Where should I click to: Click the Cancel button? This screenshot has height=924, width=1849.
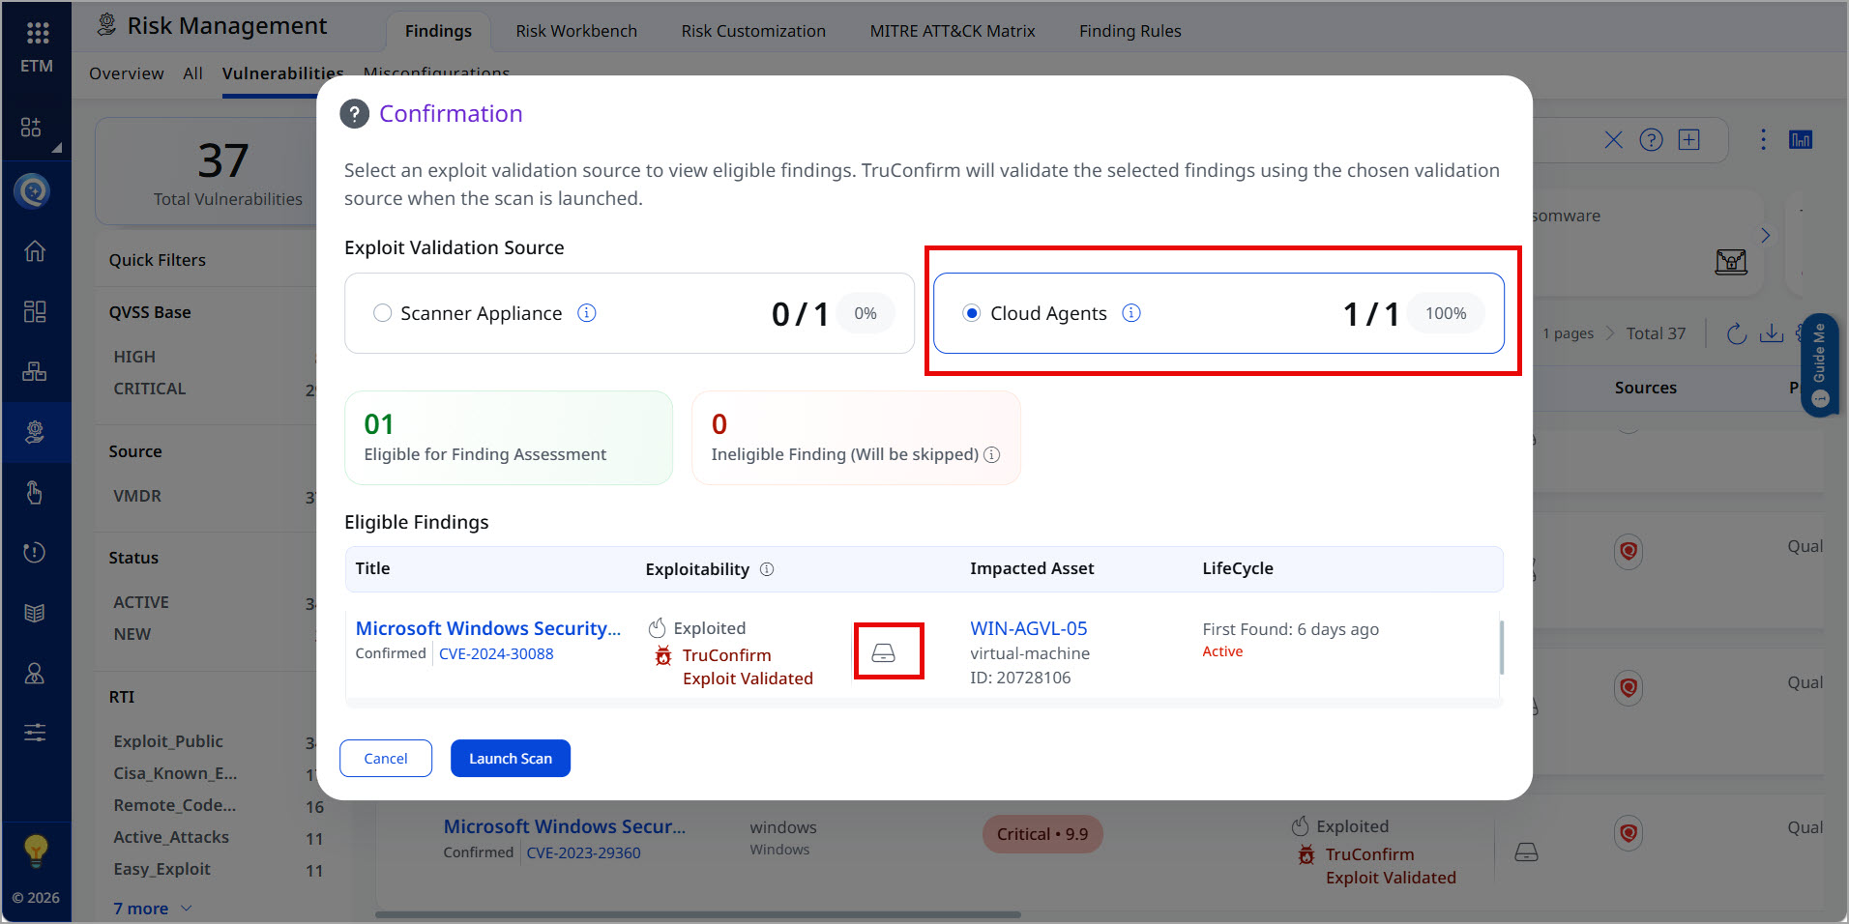[x=386, y=759]
